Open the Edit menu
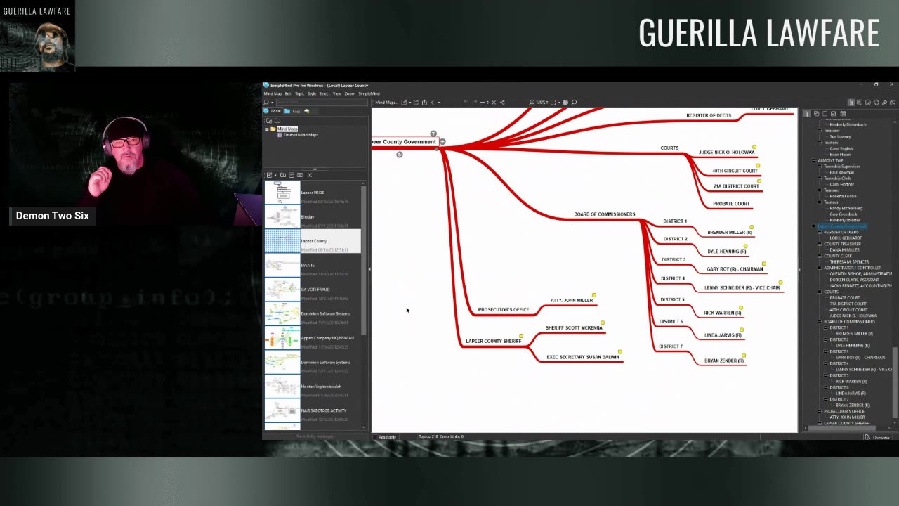Viewport: 899px width, 506px height. tap(288, 93)
